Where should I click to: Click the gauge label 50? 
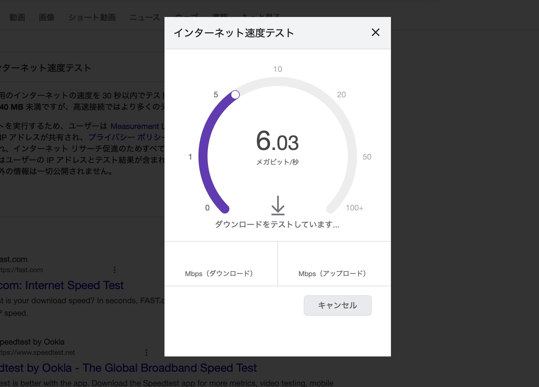(367, 157)
